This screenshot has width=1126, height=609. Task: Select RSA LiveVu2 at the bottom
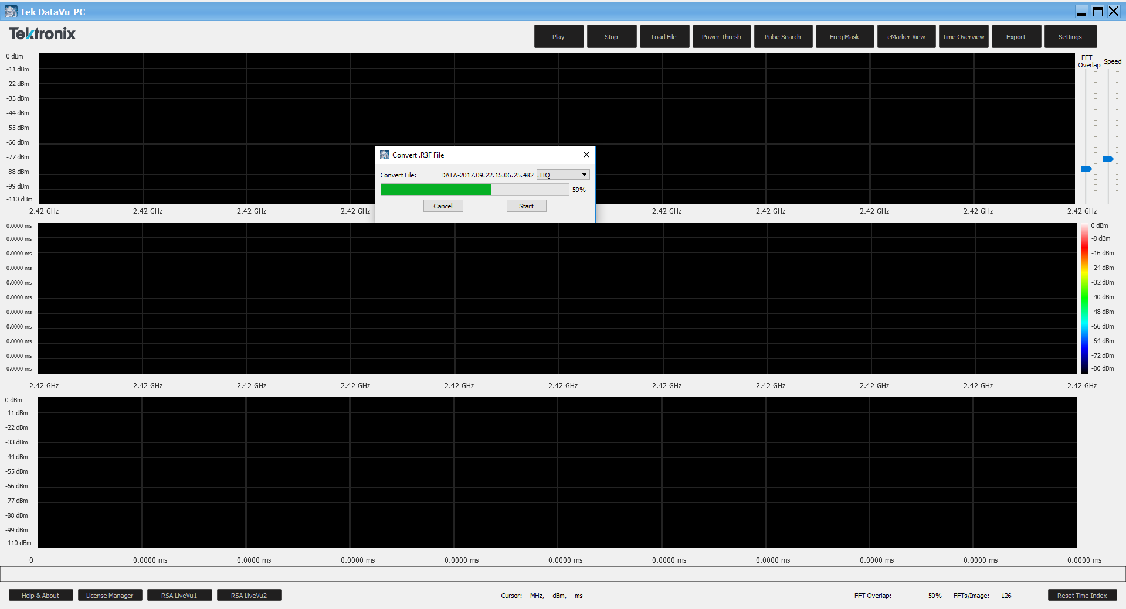pyautogui.click(x=249, y=595)
